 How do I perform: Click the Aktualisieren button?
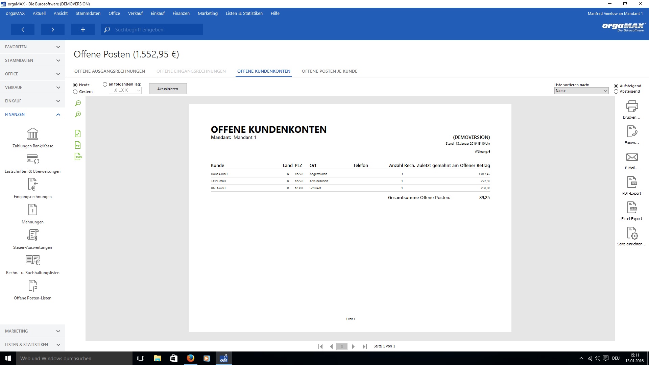click(168, 89)
